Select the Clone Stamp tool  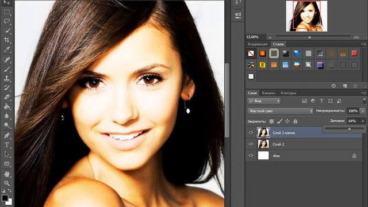coord(7,78)
